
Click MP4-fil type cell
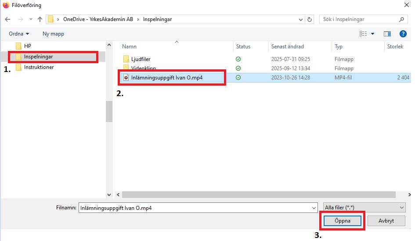tap(343, 78)
